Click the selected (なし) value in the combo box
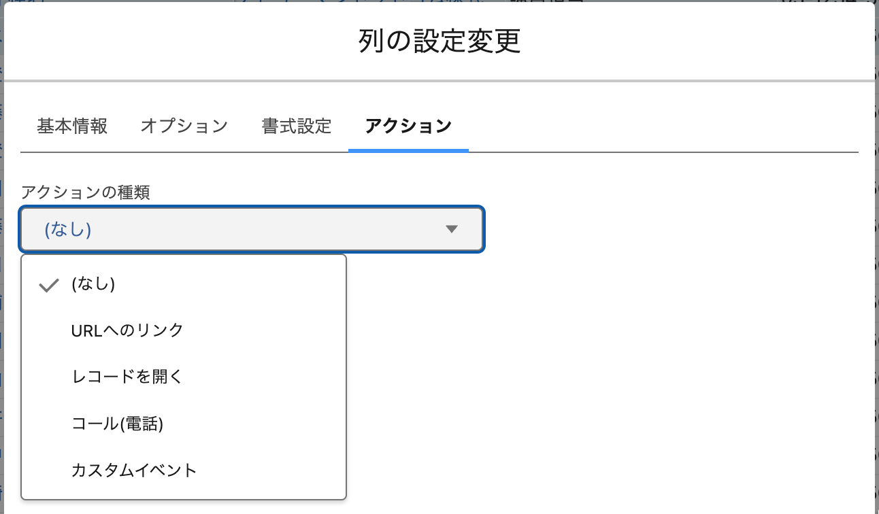879x514 pixels. (x=68, y=230)
